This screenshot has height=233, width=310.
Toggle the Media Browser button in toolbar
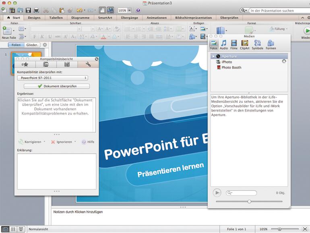click(x=111, y=10)
